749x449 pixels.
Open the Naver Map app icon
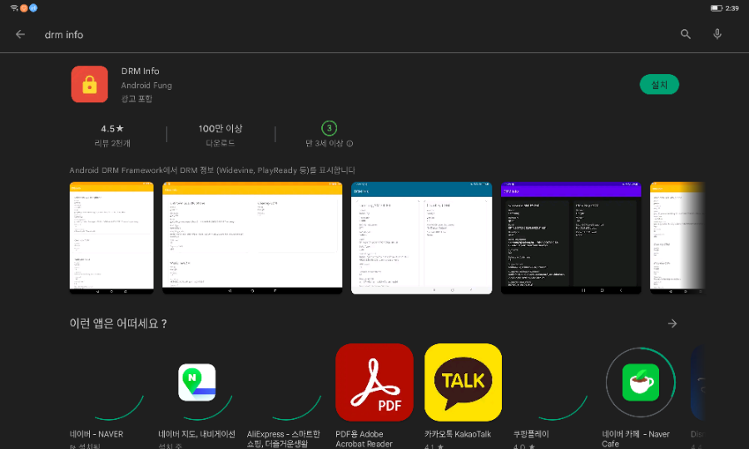196,382
